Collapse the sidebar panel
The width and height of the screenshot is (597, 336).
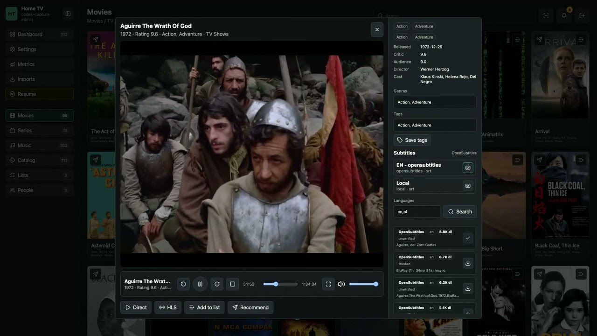pos(68,14)
